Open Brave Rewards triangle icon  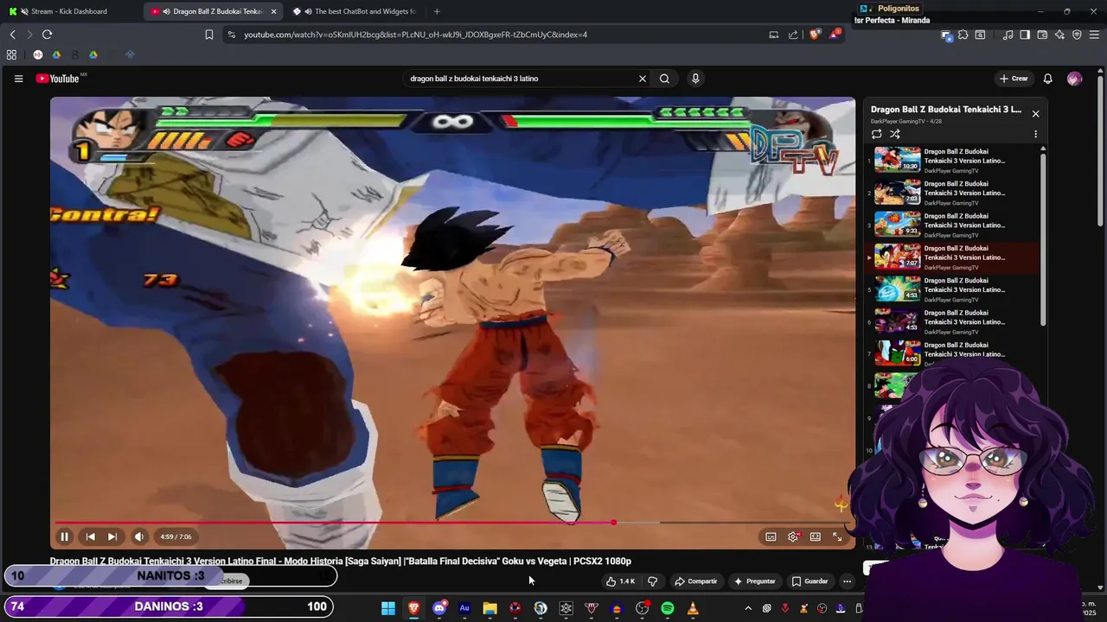point(835,35)
